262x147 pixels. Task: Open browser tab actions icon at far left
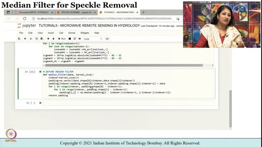tap(8, 12)
